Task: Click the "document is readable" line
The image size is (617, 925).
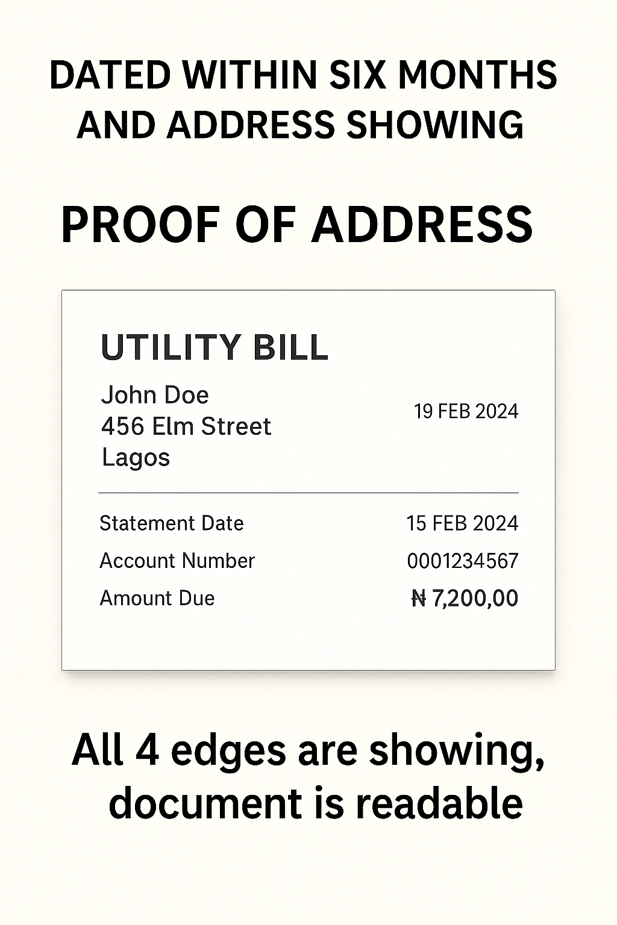Action: [315, 804]
